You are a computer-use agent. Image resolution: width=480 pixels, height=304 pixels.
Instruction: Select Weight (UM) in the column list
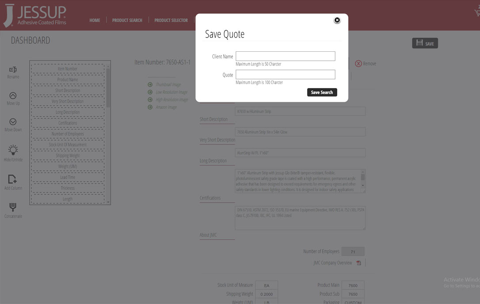click(x=68, y=166)
